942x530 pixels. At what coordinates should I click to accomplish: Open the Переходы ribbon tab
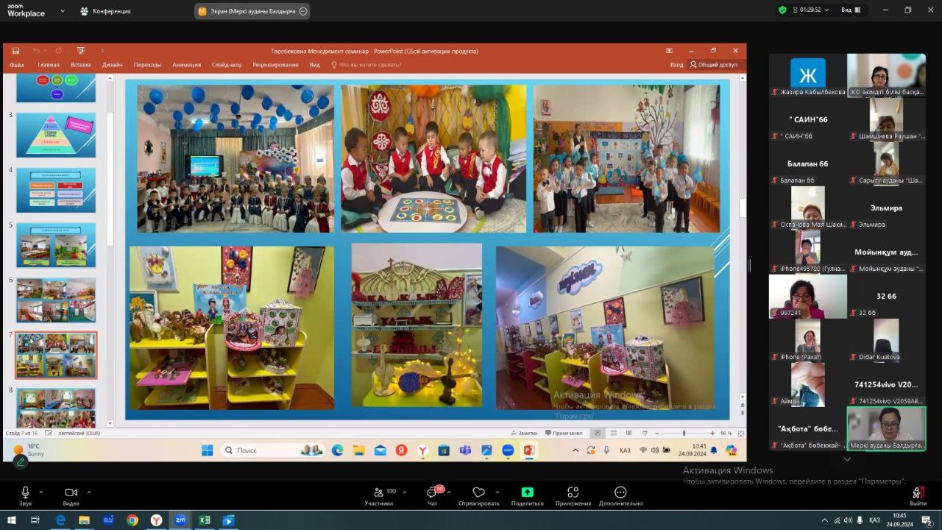coord(147,65)
